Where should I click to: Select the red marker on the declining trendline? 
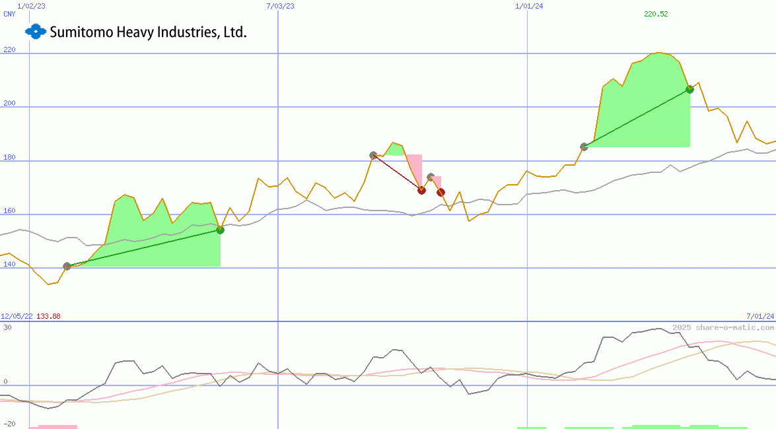[421, 190]
